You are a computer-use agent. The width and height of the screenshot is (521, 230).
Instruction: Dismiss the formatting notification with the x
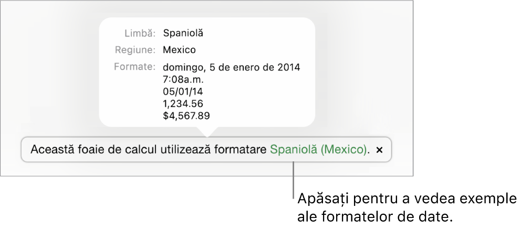[379, 150]
